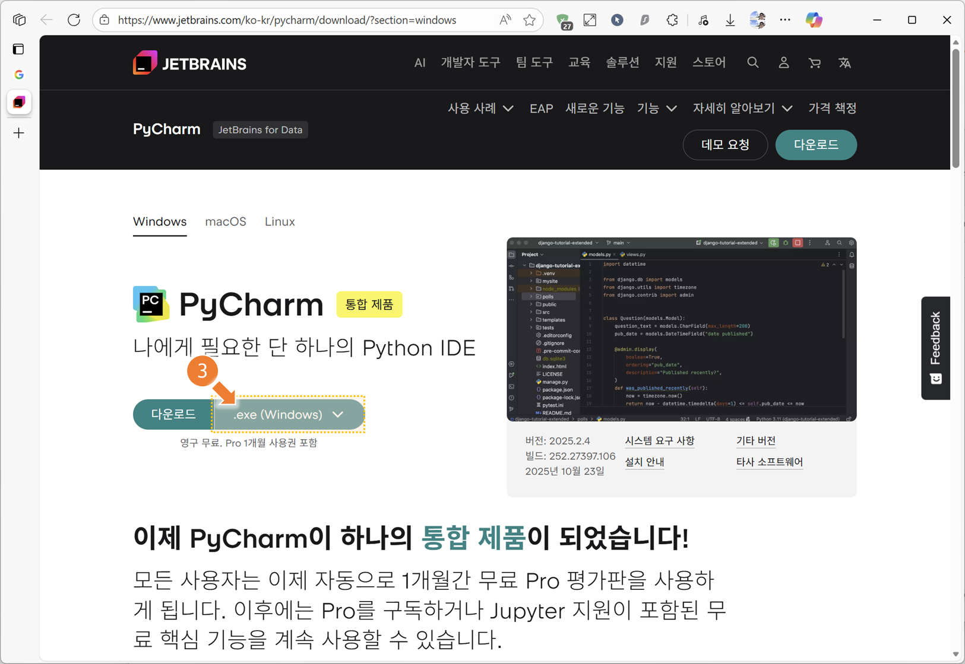Reload the page with refresh icon
965x664 pixels.
74,20
